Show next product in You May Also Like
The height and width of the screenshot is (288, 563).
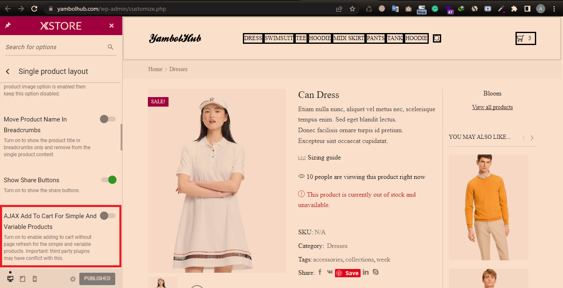tap(532, 138)
